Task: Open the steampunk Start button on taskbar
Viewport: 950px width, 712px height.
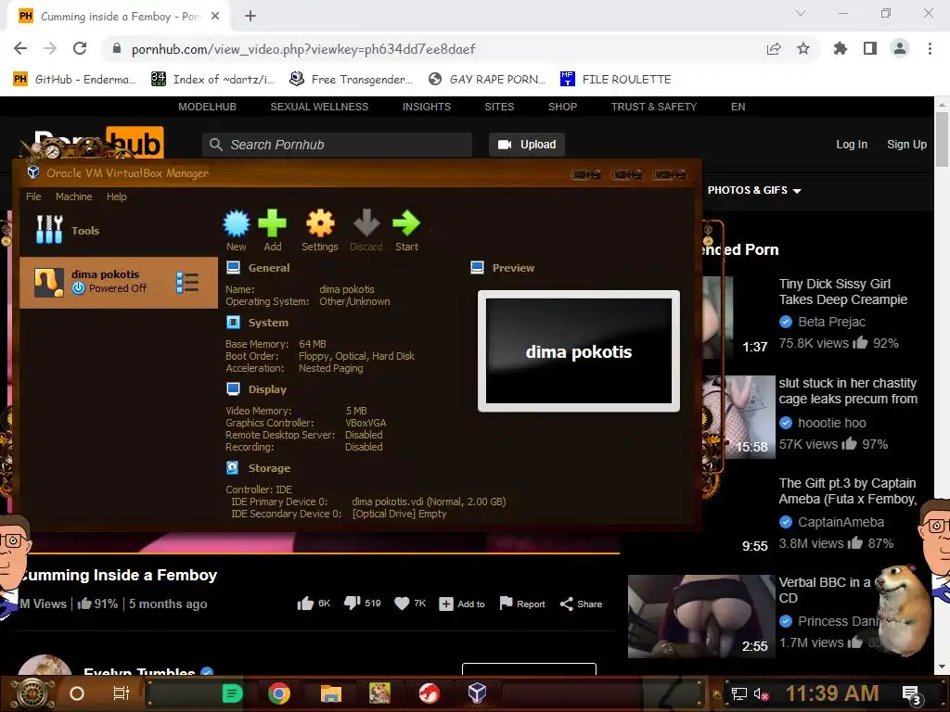Action: [x=32, y=693]
